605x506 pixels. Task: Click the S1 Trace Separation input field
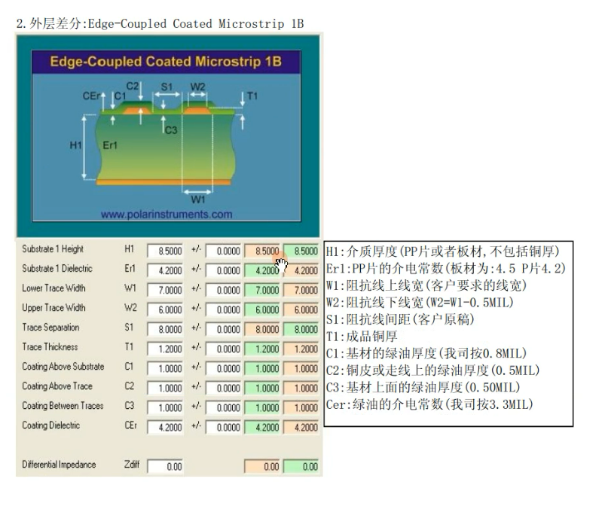click(165, 329)
